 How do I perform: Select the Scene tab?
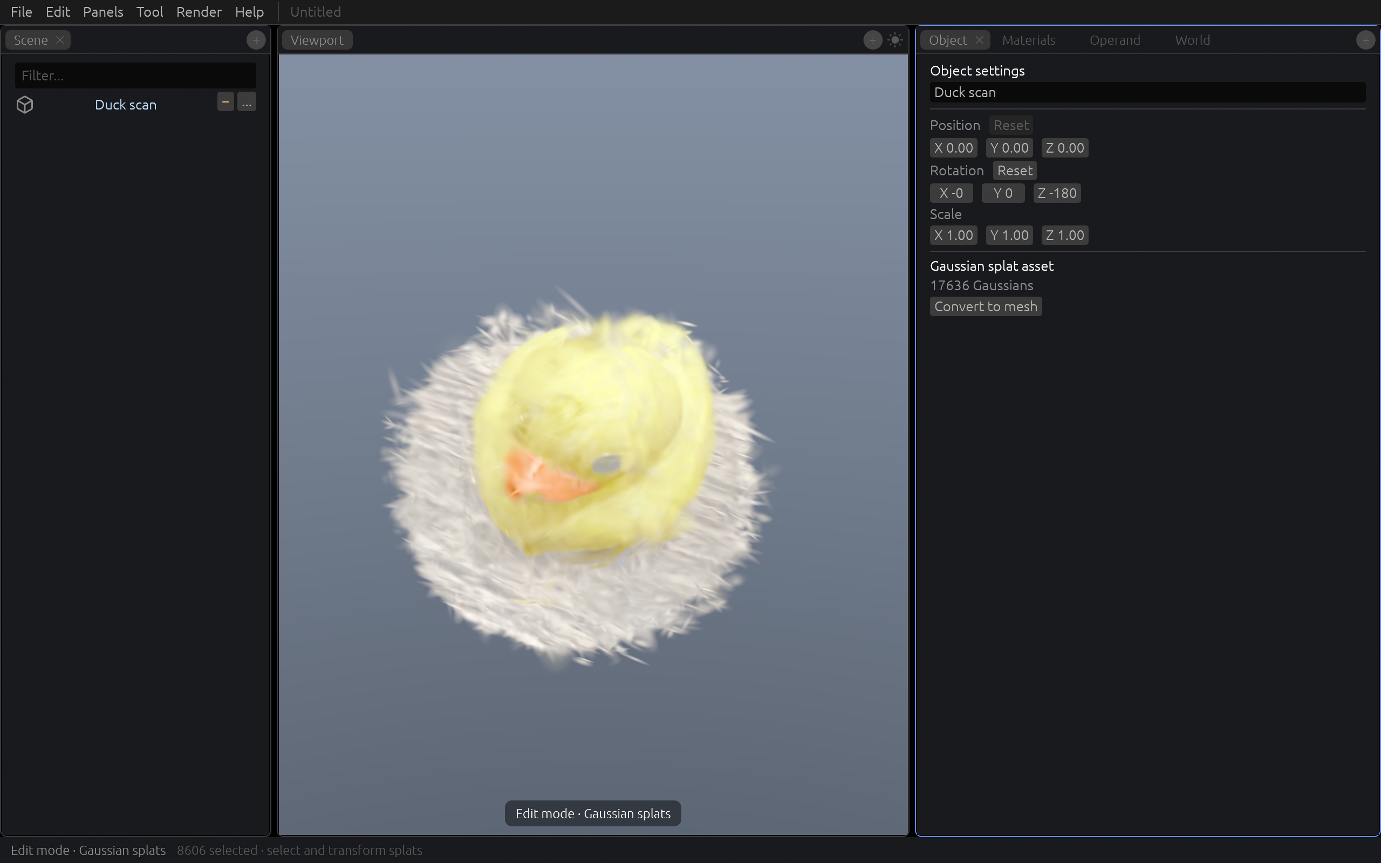pos(31,40)
